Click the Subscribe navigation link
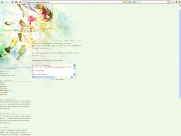 [3, 89]
